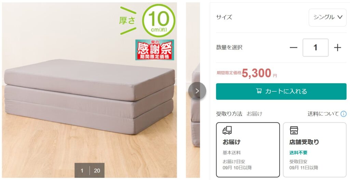Click the chevron arrow beside シングル
350x180 pixels.
pos(340,17)
